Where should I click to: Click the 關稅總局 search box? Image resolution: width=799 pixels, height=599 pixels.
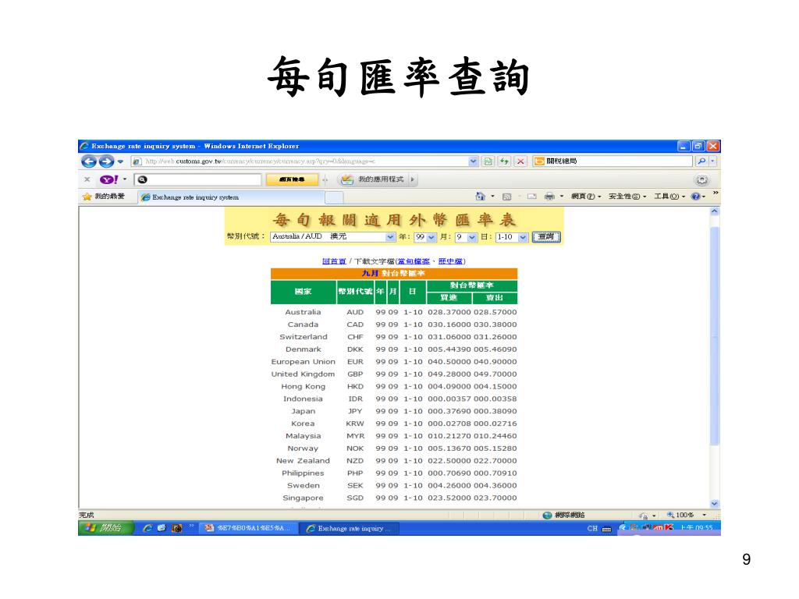[x=613, y=161]
